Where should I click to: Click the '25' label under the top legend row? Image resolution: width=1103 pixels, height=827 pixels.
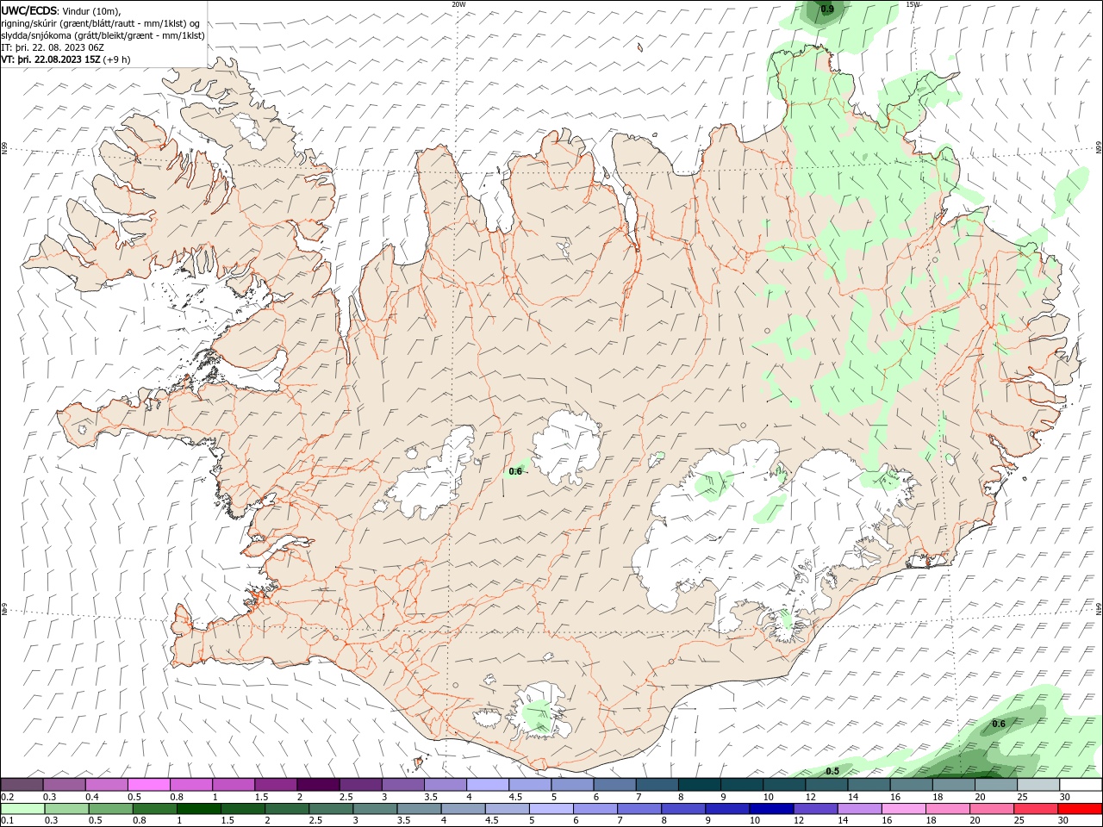(x=1023, y=797)
